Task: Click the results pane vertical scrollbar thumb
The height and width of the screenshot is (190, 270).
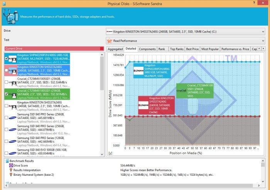Action: (x=263, y=165)
